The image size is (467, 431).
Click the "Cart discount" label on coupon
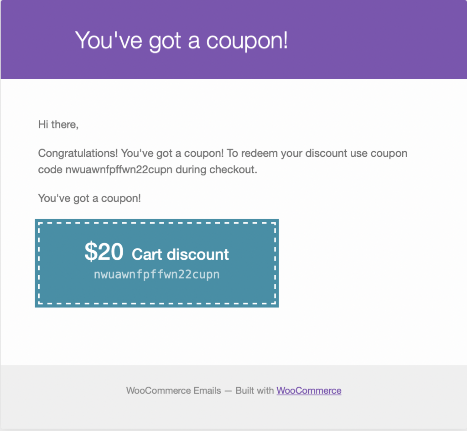point(180,255)
